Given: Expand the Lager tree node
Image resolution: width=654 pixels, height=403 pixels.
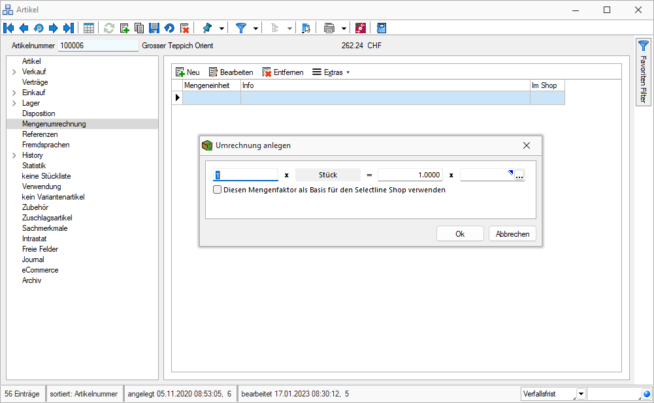Looking at the screenshot, I should (x=14, y=103).
